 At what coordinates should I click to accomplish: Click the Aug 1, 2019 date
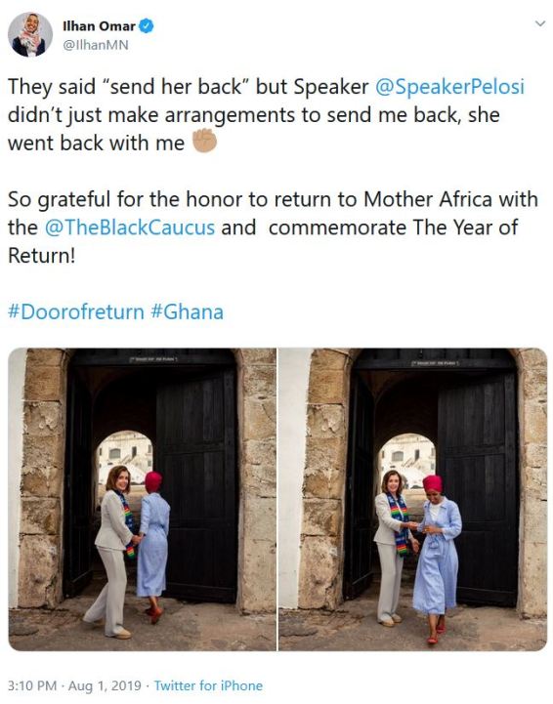105,685
